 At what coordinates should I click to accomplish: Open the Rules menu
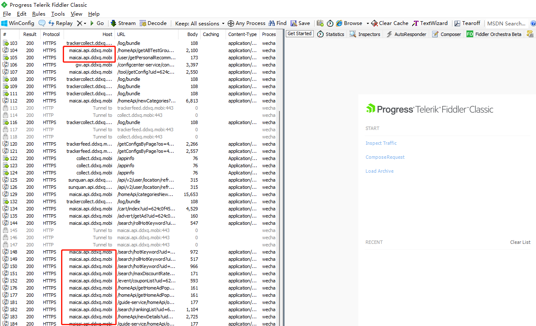point(39,14)
